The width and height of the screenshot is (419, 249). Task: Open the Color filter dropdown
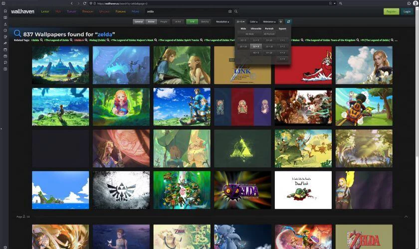253,21
